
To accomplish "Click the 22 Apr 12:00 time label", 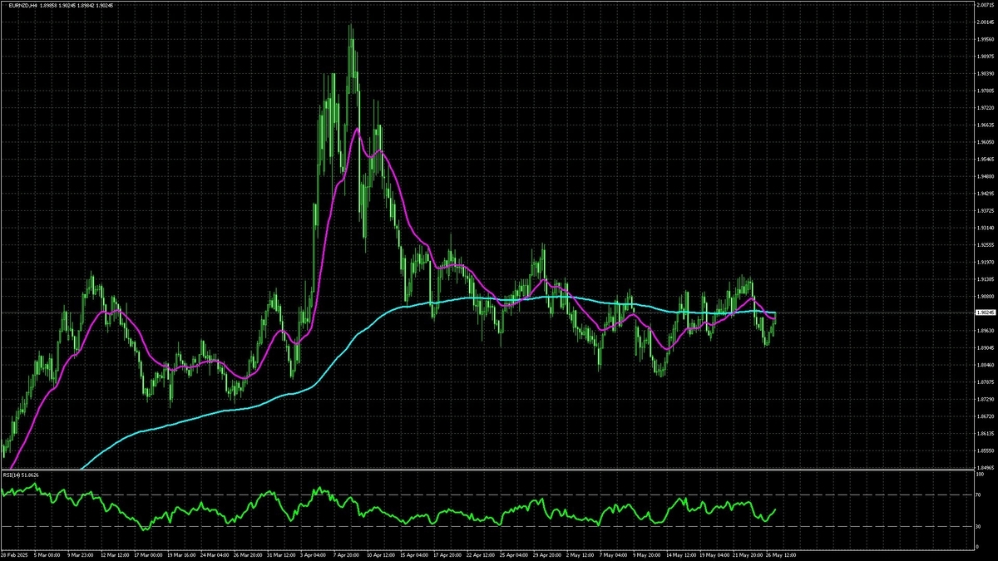I will 479,554.
